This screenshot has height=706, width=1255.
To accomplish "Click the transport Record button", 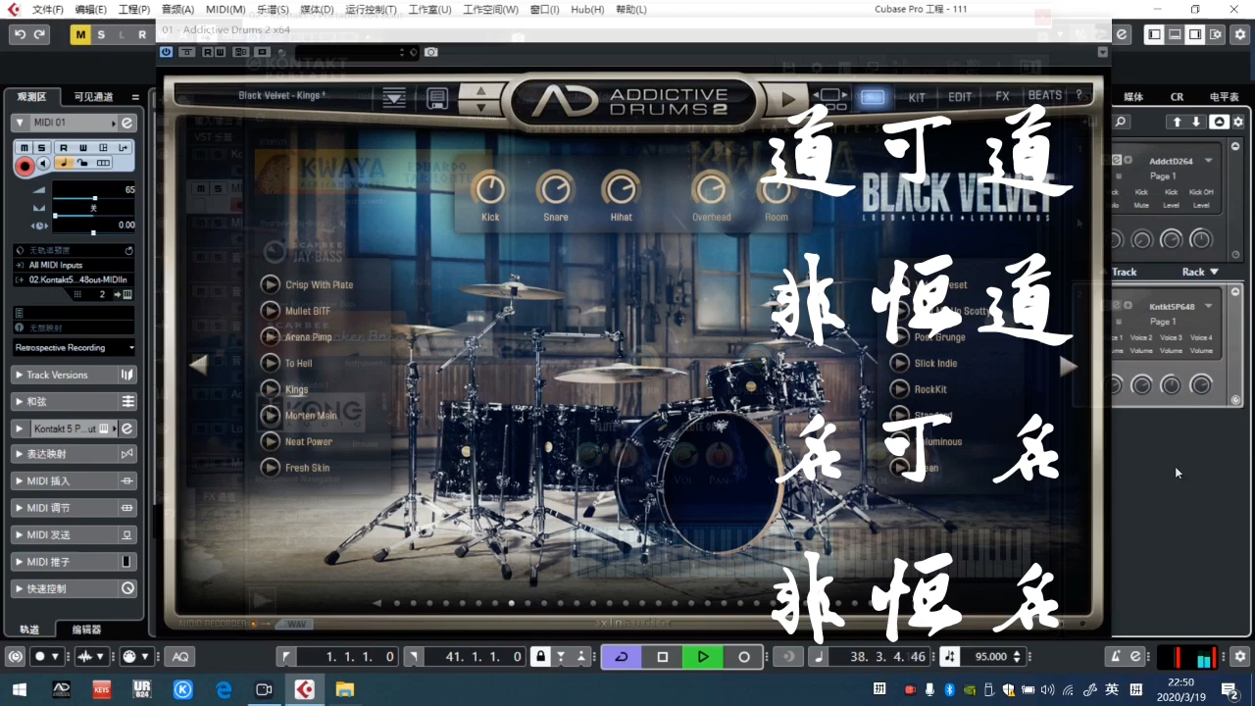I will pos(744,657).
